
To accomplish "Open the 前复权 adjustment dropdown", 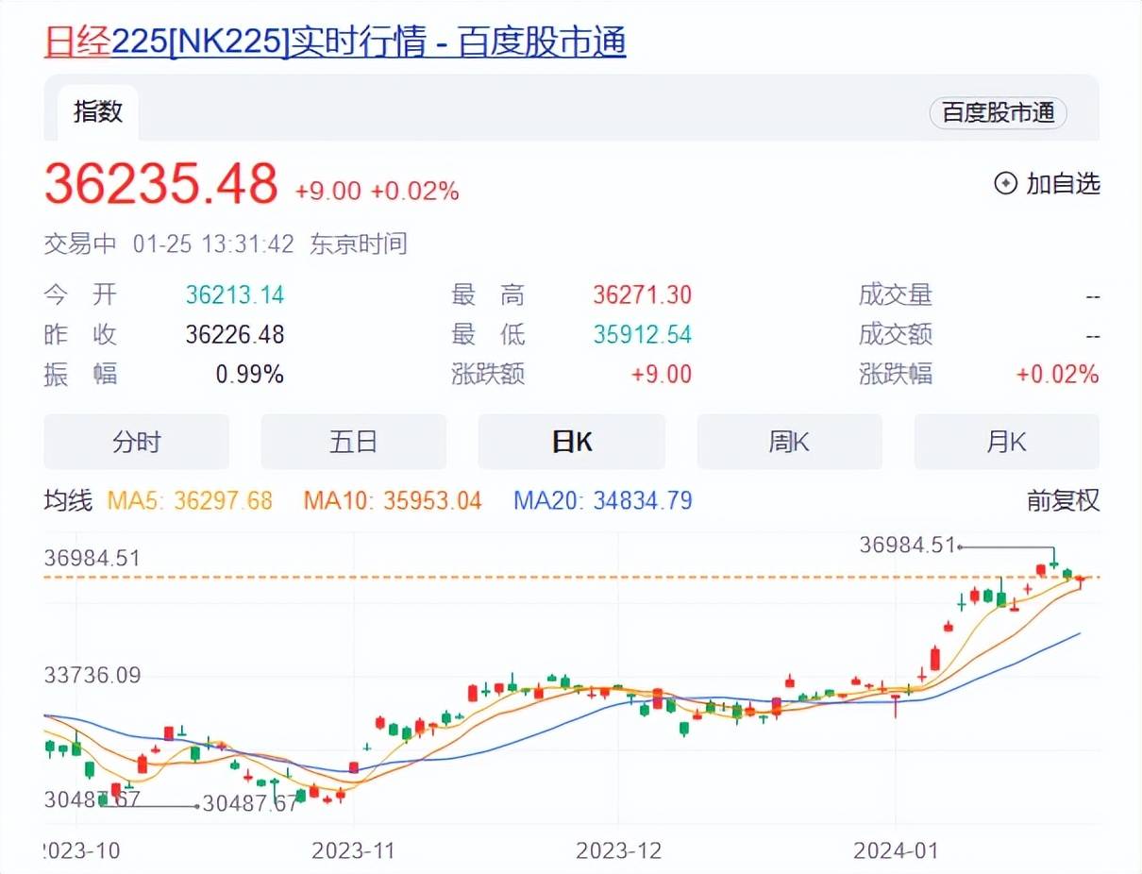I will tap(1063, 500).
